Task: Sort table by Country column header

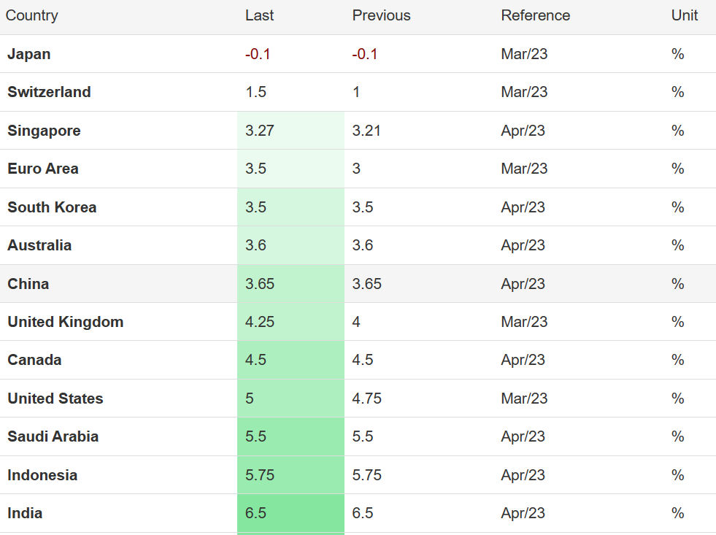Action: point(31,15)
